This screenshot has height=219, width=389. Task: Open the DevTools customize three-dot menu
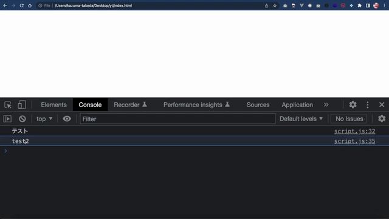point(368,105)
